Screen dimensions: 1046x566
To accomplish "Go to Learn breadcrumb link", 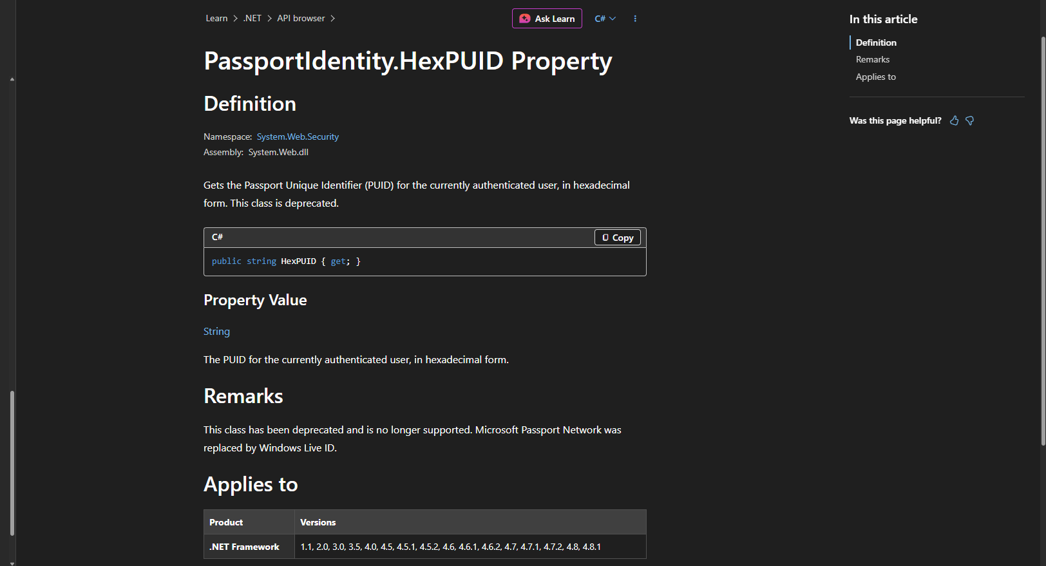I will pyautogui.click(x=216, y=18).
